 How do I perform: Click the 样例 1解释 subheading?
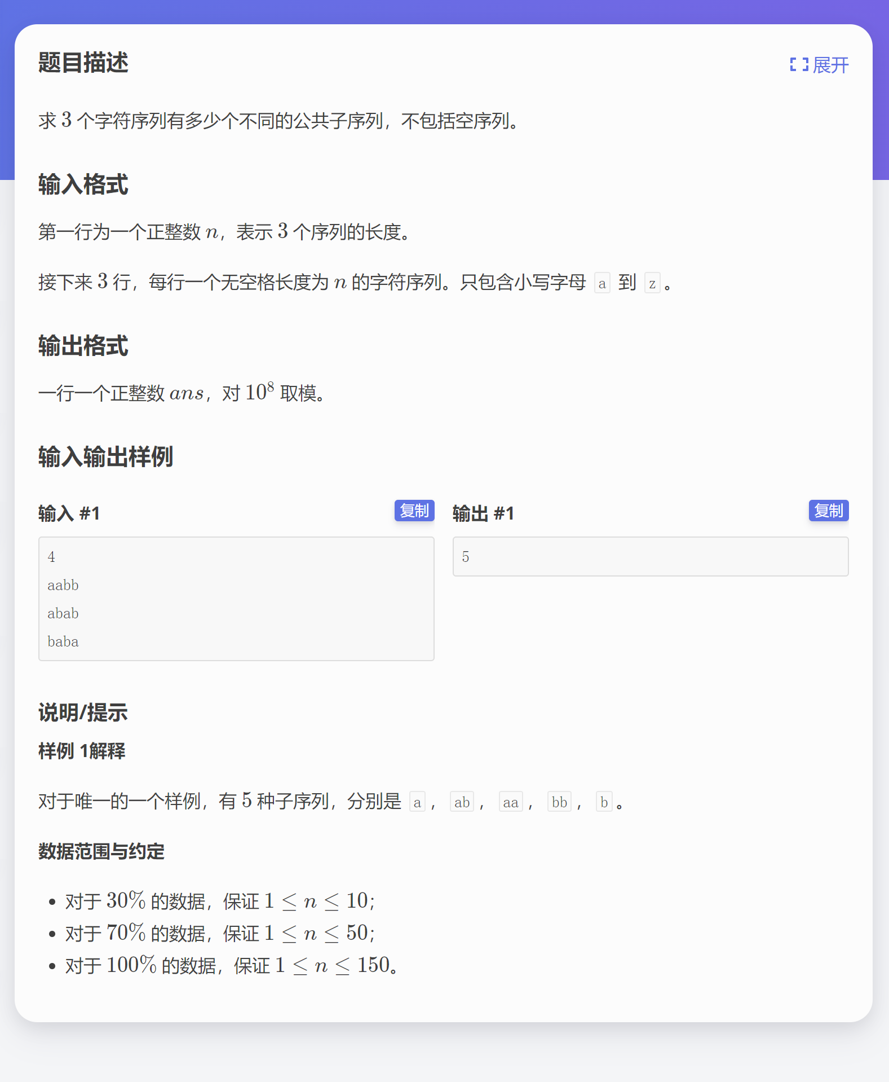[82, 751]
